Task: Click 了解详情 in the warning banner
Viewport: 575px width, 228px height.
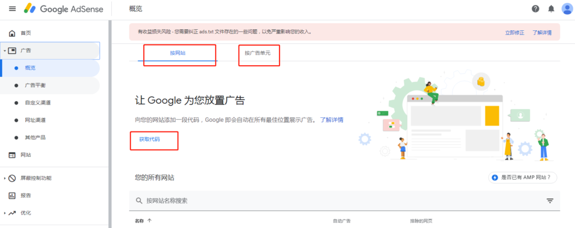Action: point(542,33)
